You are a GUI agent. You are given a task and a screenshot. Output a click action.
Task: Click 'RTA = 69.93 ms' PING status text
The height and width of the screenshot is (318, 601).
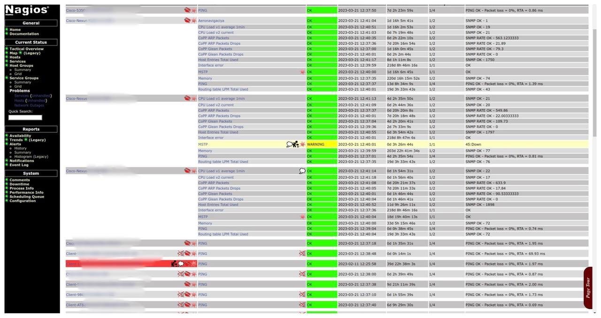[530, 254]
